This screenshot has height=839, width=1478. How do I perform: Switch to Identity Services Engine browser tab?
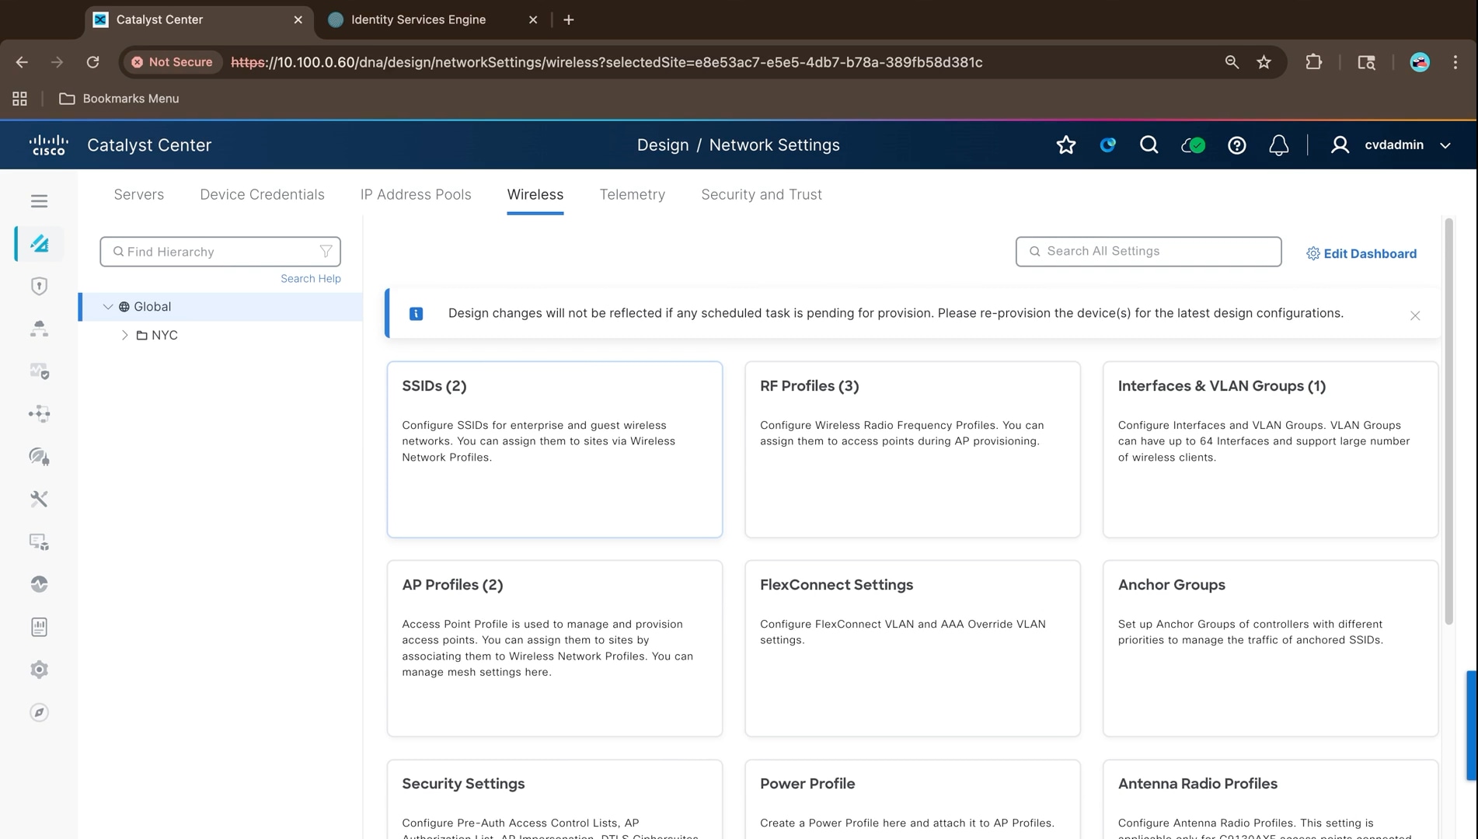pos(431,20)
